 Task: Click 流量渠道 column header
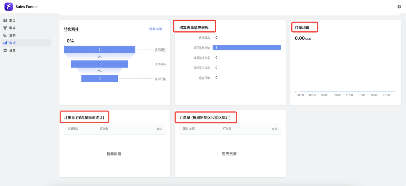[x=73, y=129]
